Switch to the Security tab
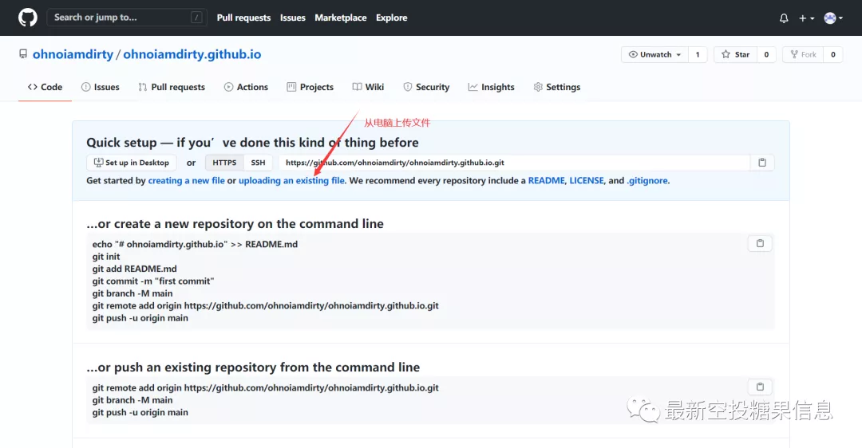 pyautogui.click(x=426, y=87)
